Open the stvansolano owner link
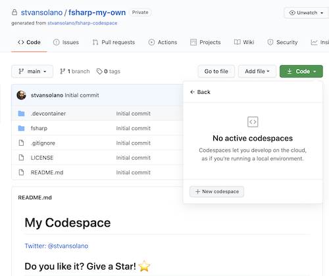This screenshot has height=276, width=329. (41, 12)
